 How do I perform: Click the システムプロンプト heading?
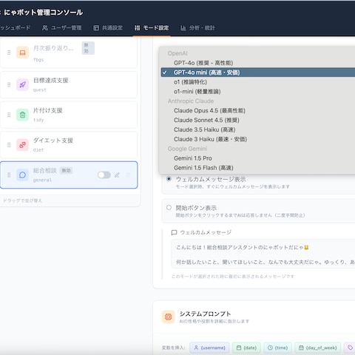(x=206, y=314)
